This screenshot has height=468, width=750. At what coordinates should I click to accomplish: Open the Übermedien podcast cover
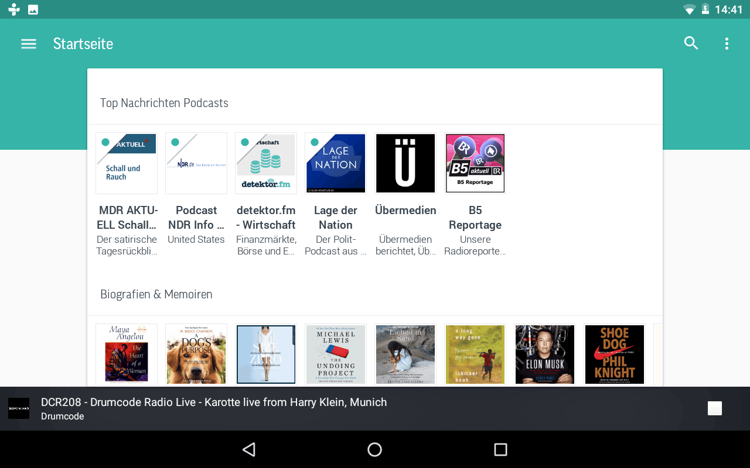point(405,163)
